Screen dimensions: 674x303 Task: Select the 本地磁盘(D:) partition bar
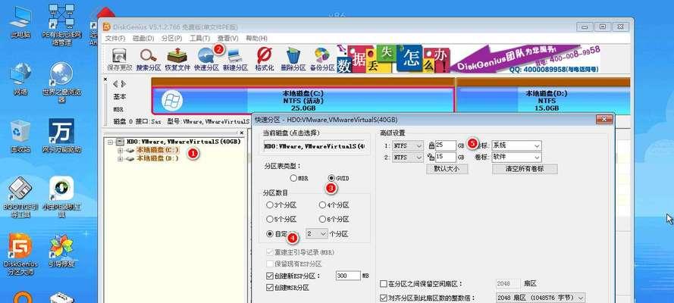(x=544, y=101)
